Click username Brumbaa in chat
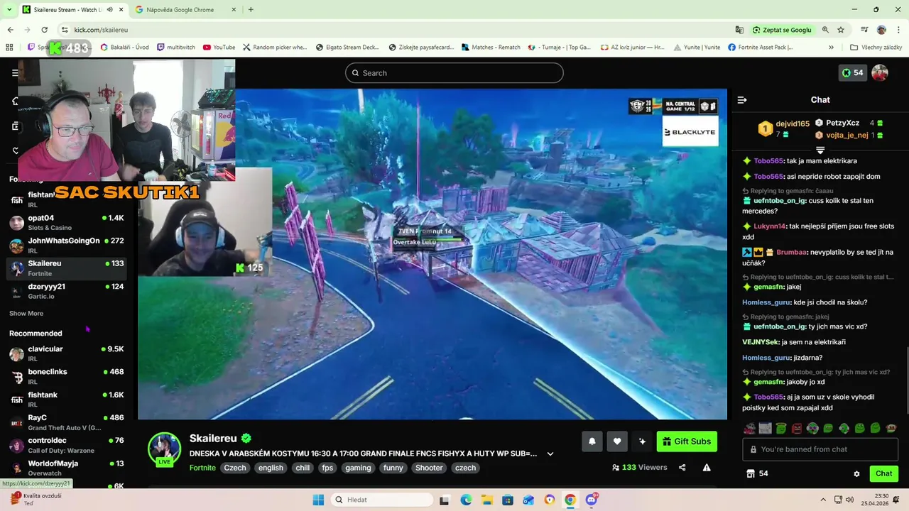This screenshot has width=909, height=511. 792,252
